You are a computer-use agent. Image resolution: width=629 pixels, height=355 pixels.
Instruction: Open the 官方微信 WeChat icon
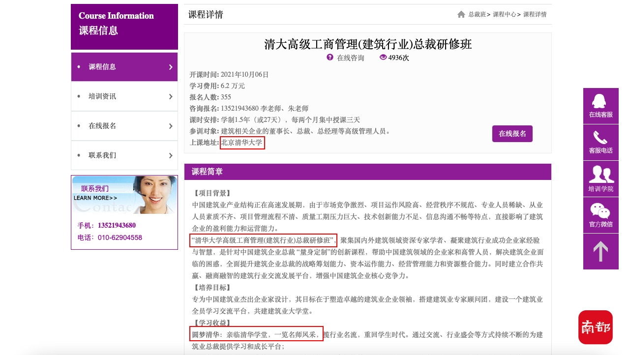pyautogui.click(x=600, y=210)
